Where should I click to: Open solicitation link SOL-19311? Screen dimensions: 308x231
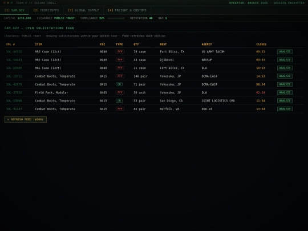[x=14, y=76]
